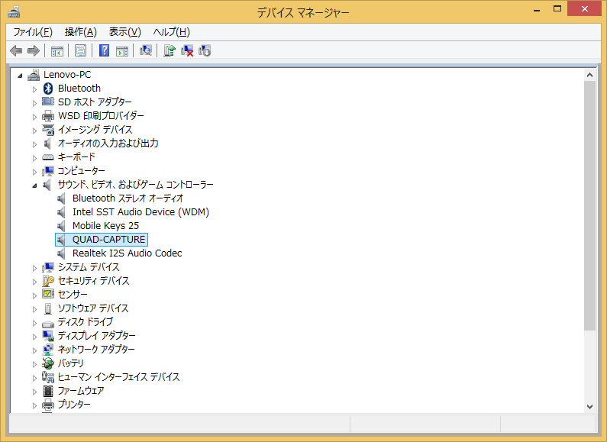Viewport: 607px width, 442px height.
Task: Select the ネットワーク アダプター label
Action: click(x=96, y=350)
